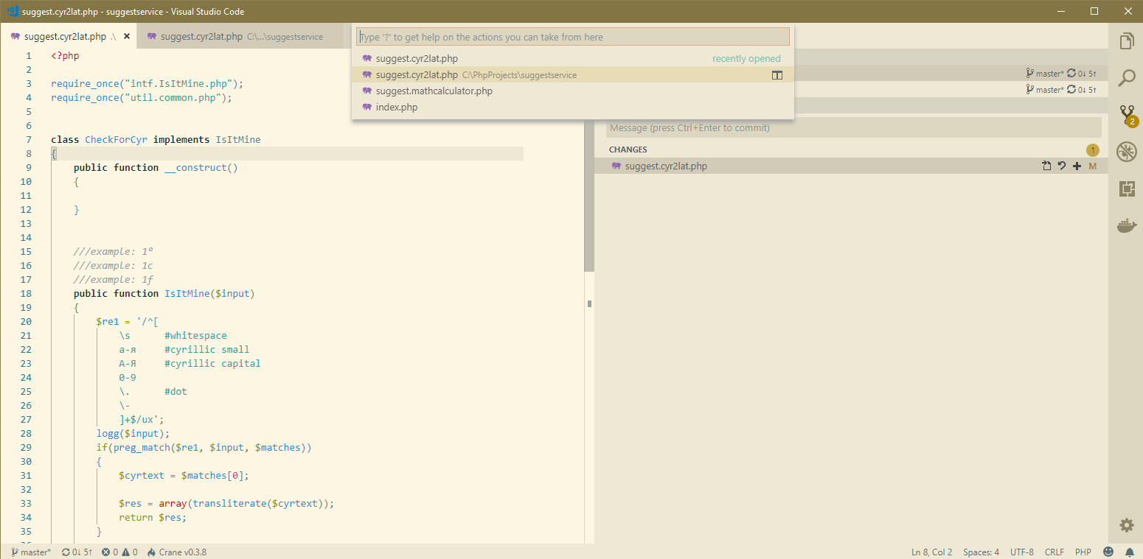This screenshot has height=559, width=1143.
Task: Stage suggest.cyr2lat.php with the plus icon
Action: (x=1077, y=166)
